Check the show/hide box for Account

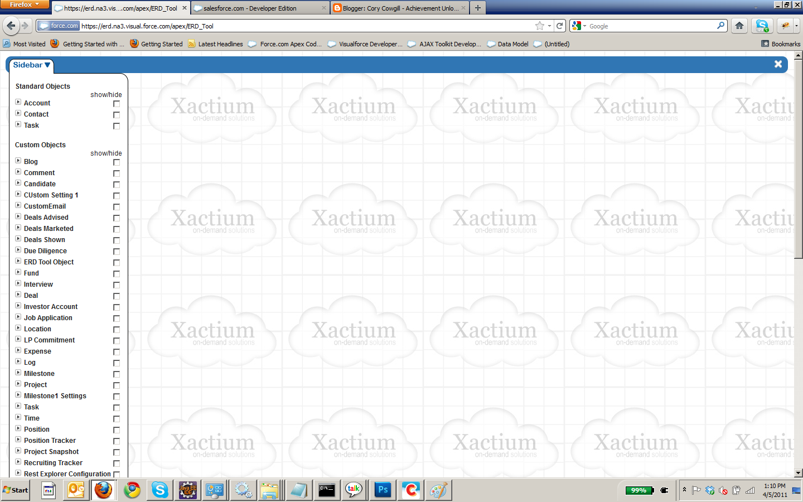point(117,104)
